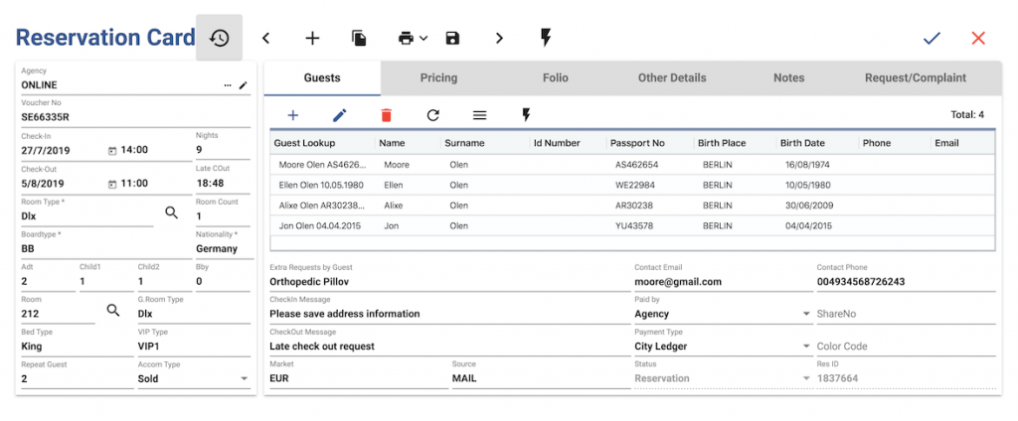Screen dimensions: 1018x421
Task: Click the Color Code field
Action: pyautogui.click(x=906, y=347)
